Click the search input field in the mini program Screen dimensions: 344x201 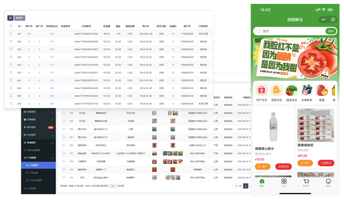click(288, 31)
